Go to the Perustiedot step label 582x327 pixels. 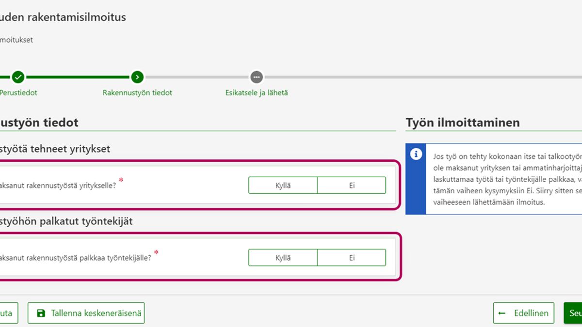18,93
